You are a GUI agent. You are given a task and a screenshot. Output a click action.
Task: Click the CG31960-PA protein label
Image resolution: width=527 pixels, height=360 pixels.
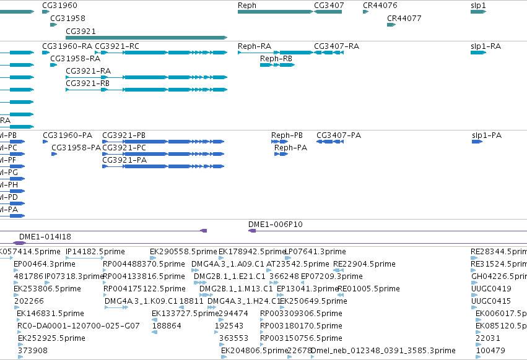68,135
